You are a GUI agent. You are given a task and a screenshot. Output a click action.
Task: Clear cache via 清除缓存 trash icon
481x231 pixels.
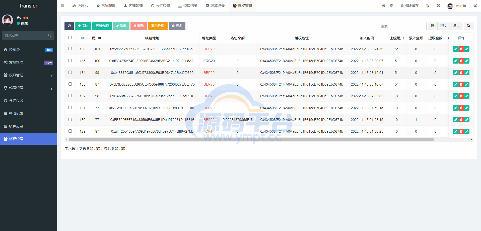(409, 6)
